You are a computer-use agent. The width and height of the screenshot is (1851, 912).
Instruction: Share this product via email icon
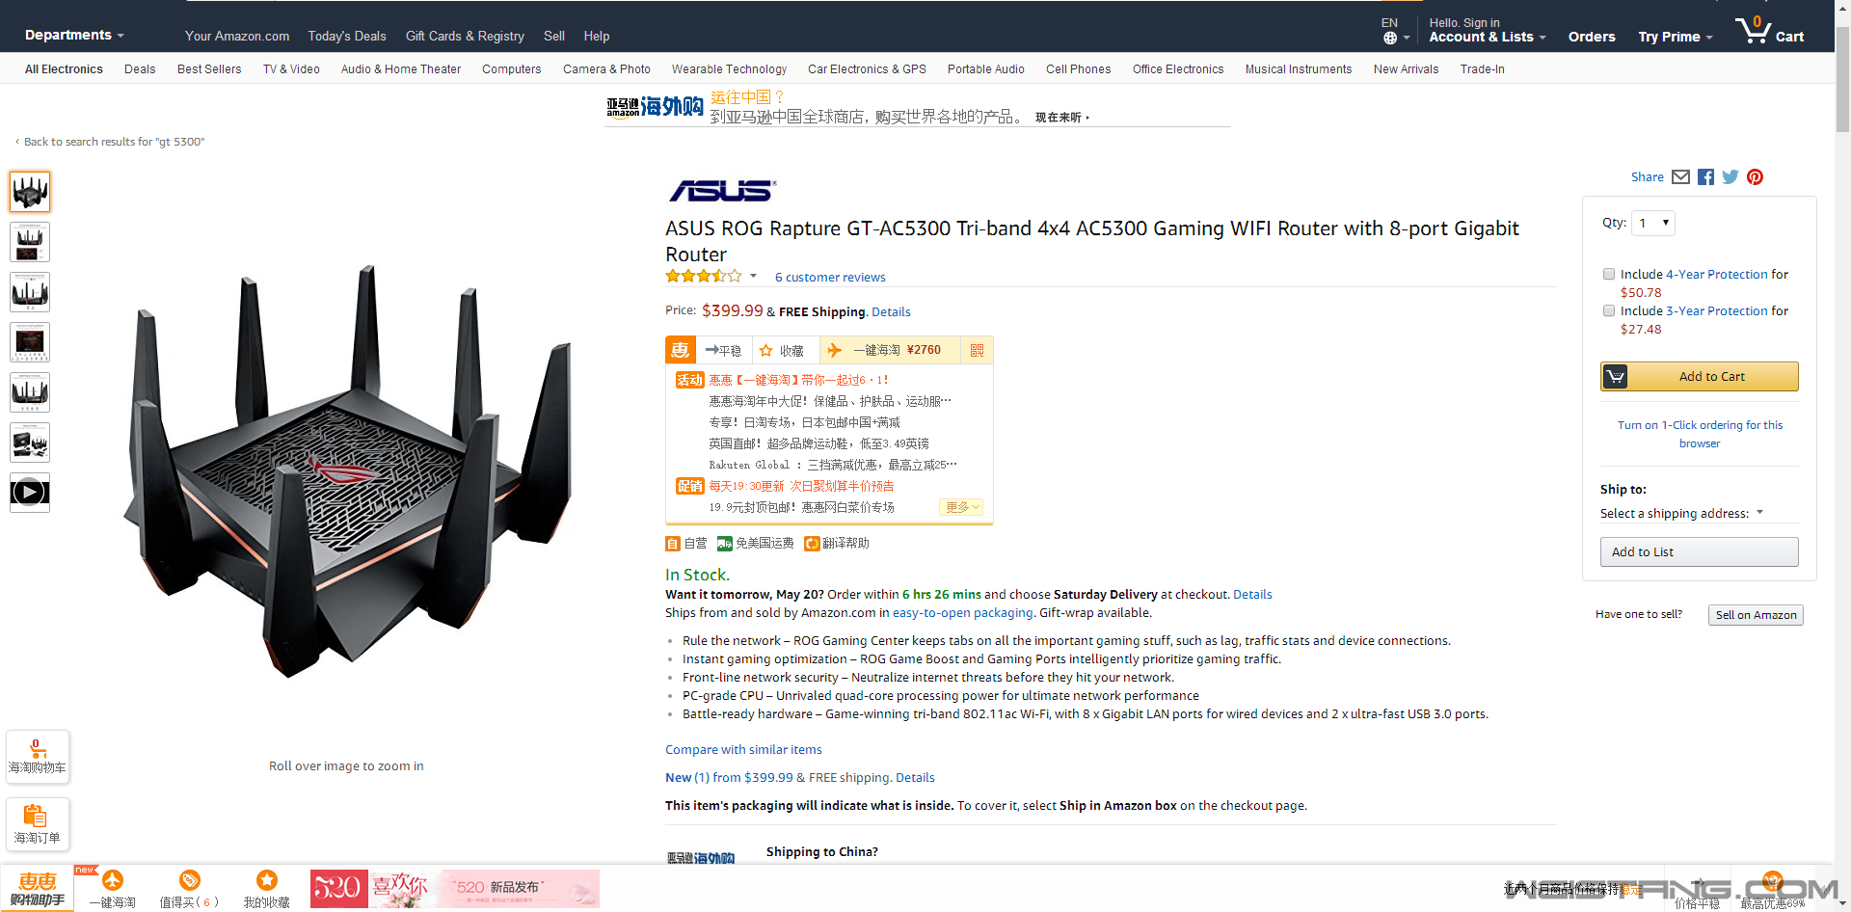click(1680, 176)
